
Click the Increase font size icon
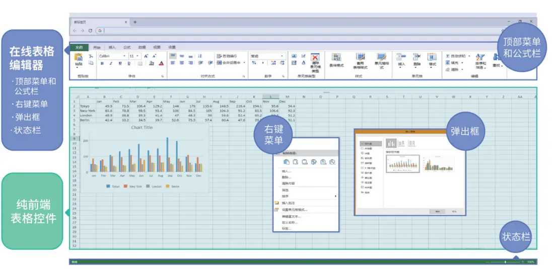(x=146, y=56)
